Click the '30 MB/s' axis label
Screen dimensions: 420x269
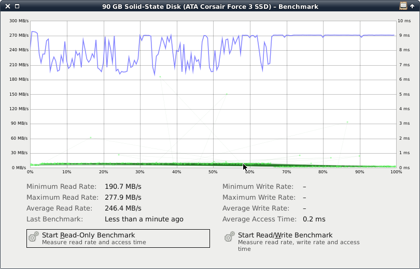pos(20,153)
